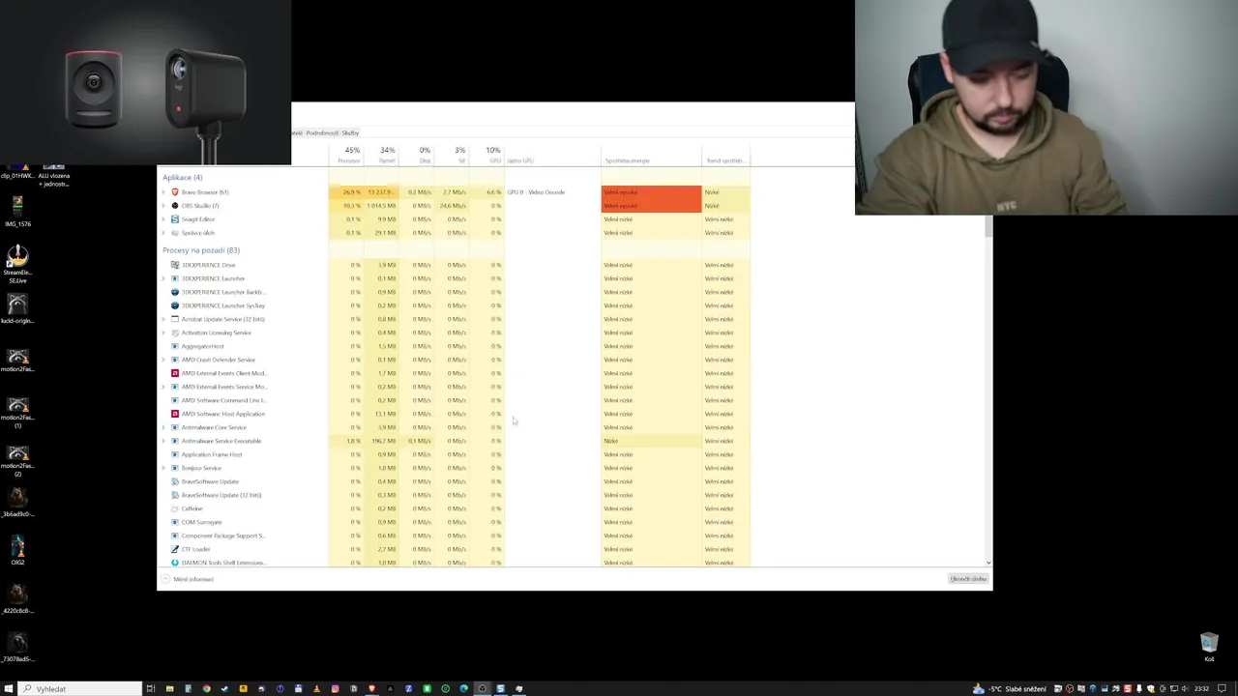Expand the Acrobat Update Service (32 bitů) row
1238x696 pixels.
tap(163, 319)
